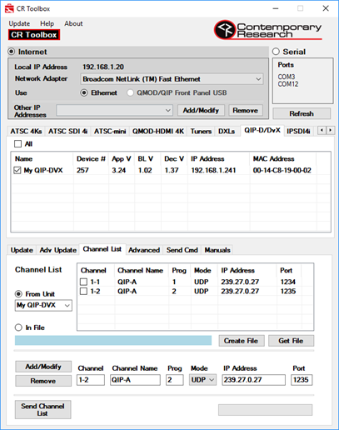Open the Network Adapter dropdown
Screen dimensions: 339x430
172,79
